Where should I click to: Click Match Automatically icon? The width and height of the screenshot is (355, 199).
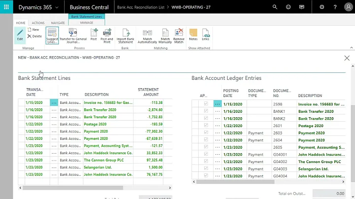[x=147, y=35]
